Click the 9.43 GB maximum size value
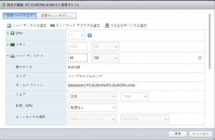 tap(74, 67)
